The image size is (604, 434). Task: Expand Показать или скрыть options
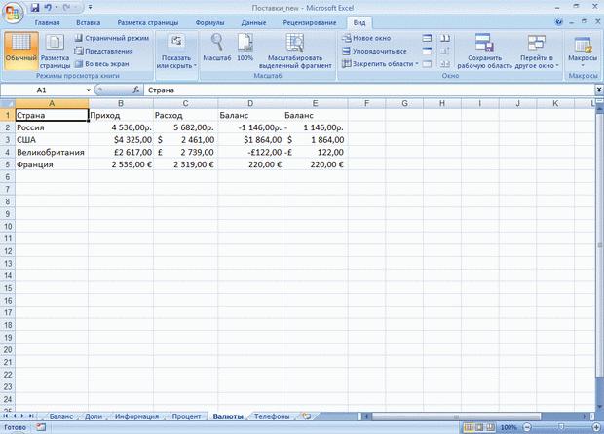[x=176, y=52]
